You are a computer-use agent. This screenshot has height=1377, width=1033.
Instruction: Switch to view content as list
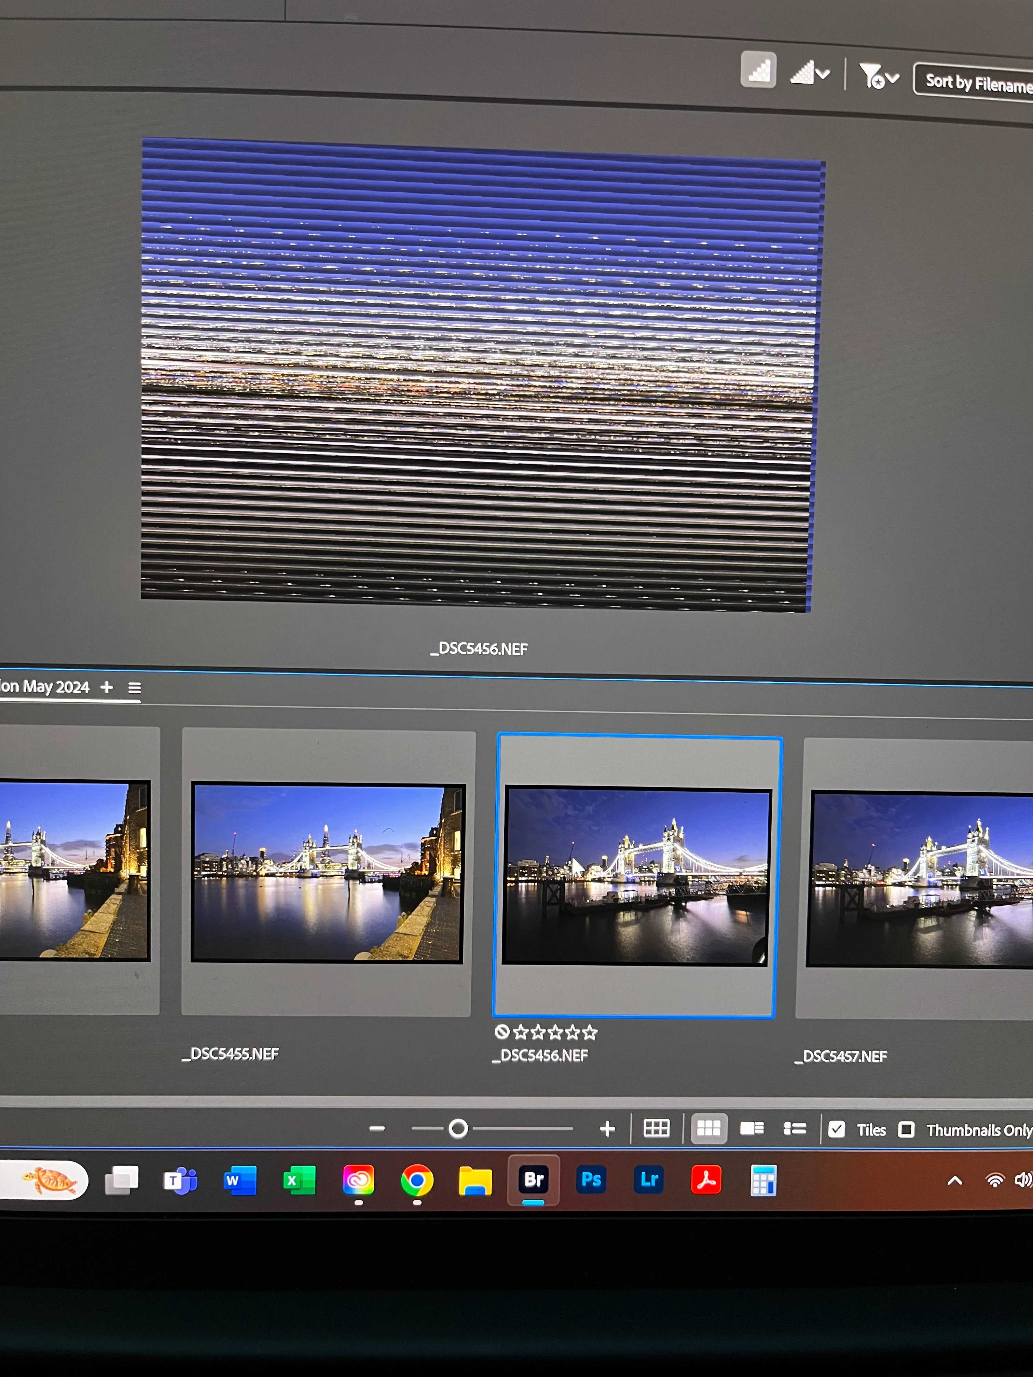[795, 1128]
